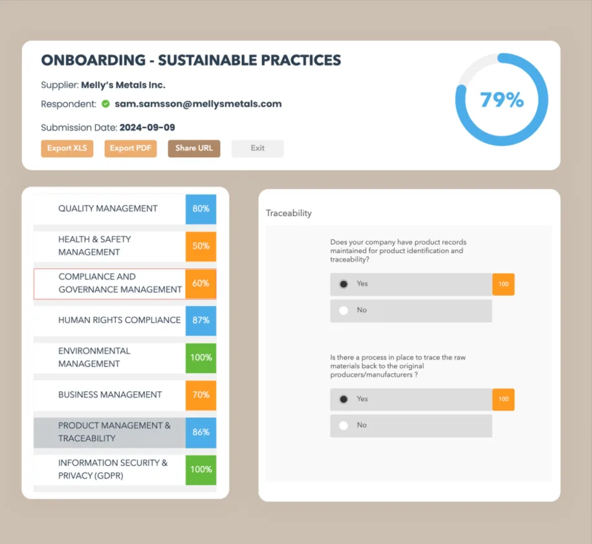Click the Onboarding - Sustainable Practices title
The width and height of the screenshot is (592, 544).
191,60
